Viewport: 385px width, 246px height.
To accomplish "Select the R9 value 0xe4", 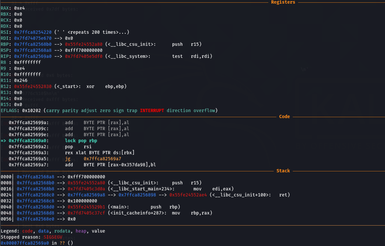I will tap(19, 68).
